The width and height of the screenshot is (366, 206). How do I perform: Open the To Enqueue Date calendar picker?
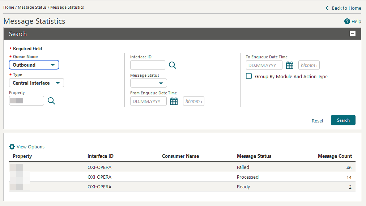(x=290, y=65)
